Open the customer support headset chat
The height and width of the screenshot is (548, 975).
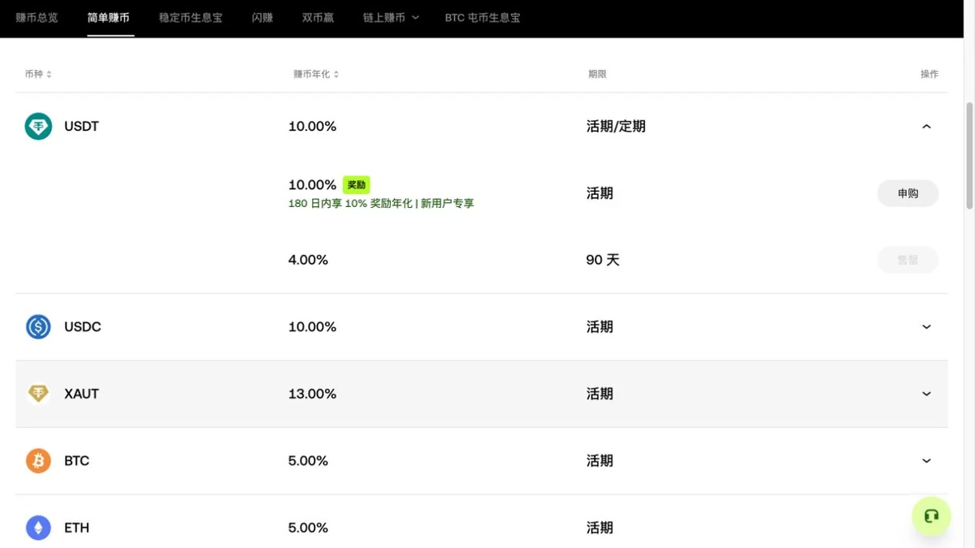point(931,516)
